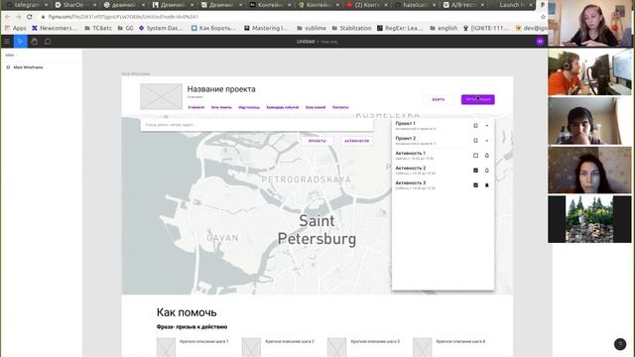The width and height of the screenshot is (635, 357).
Task: Click the filled bell icon for Активность 3
Action: [487, 185]
